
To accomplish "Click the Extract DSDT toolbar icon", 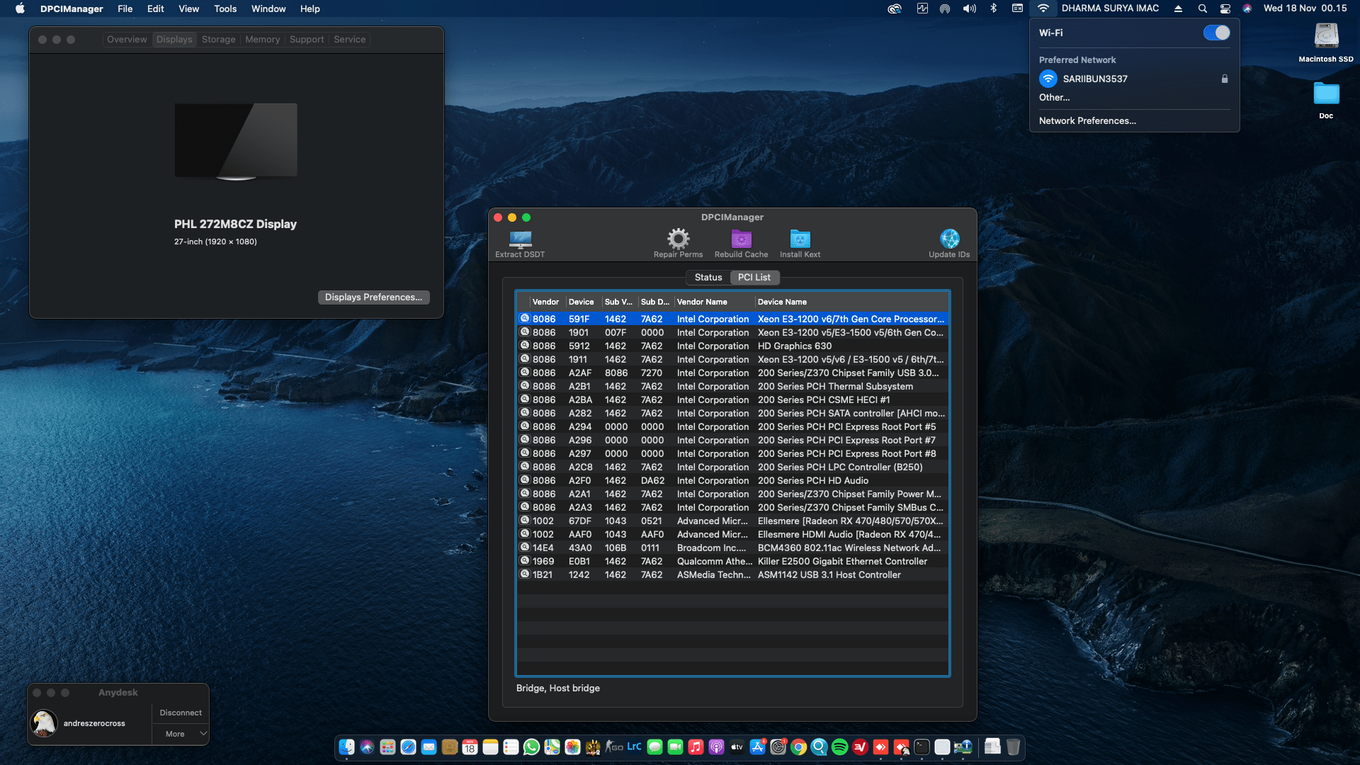I will pyautogui.click(x=520, y=239).
